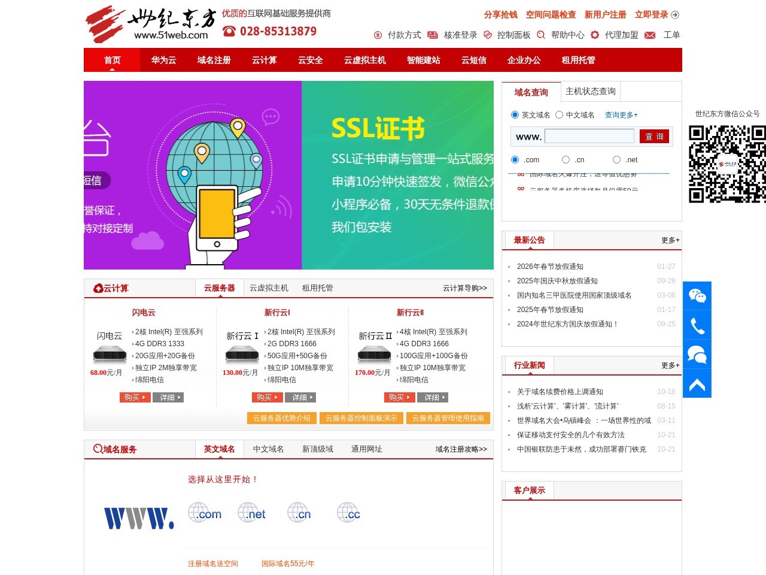Click inside the www. domain input field
766x575 pixels.
(x=589, y=137)
